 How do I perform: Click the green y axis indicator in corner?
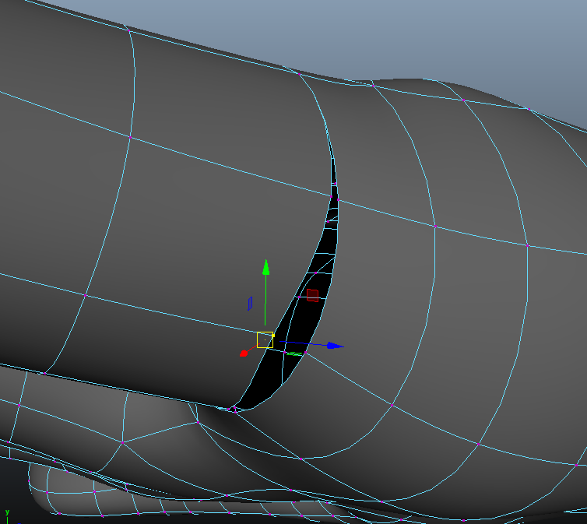(x=7, y=512)
